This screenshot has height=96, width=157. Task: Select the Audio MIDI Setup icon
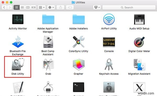point(139,19)
